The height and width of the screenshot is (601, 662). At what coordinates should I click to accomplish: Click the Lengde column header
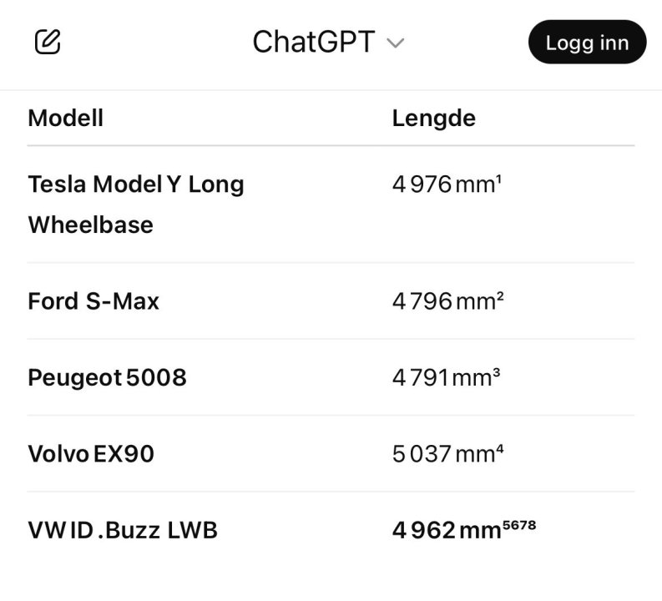point(433,118)
